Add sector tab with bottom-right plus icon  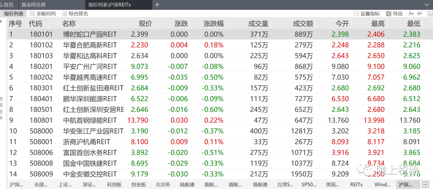[x=425, y=184]
